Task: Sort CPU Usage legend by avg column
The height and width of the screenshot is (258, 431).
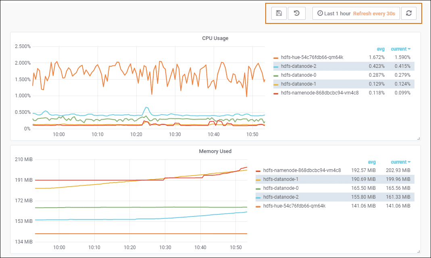Action: point(381,49)
